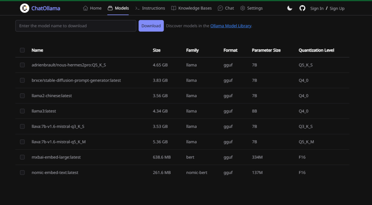The height and width of the screenshot is (205, 372).
Task: Check the llava mistral-q3_K_S checkbox
Action: click(x=22, y=126)
